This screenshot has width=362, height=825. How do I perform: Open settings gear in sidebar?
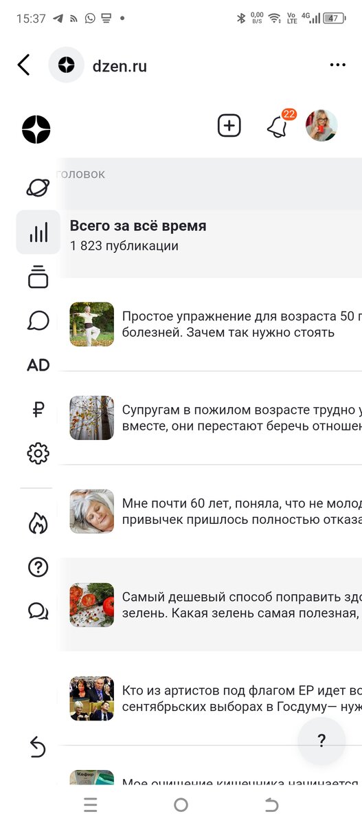click(x=38, y=454)
